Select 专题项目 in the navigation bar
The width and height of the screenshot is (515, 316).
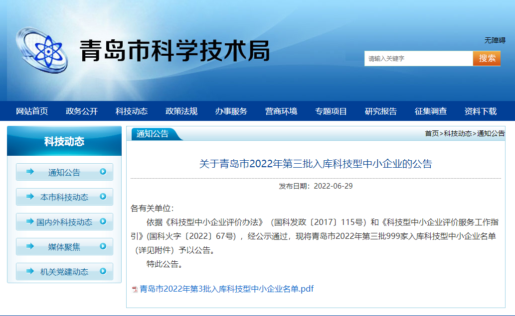pyautogui.click(x=331, y=111)
